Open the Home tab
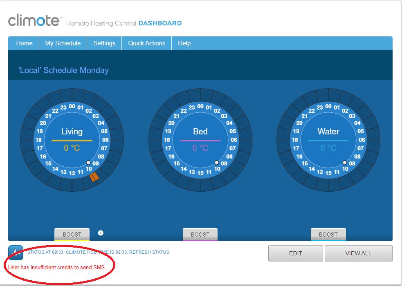The height and width of the screenshot is (286, 402). [24, 43]
